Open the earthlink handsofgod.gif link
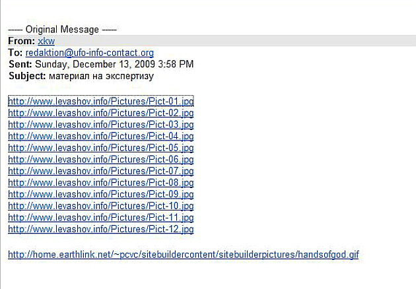 pos(184,255)
